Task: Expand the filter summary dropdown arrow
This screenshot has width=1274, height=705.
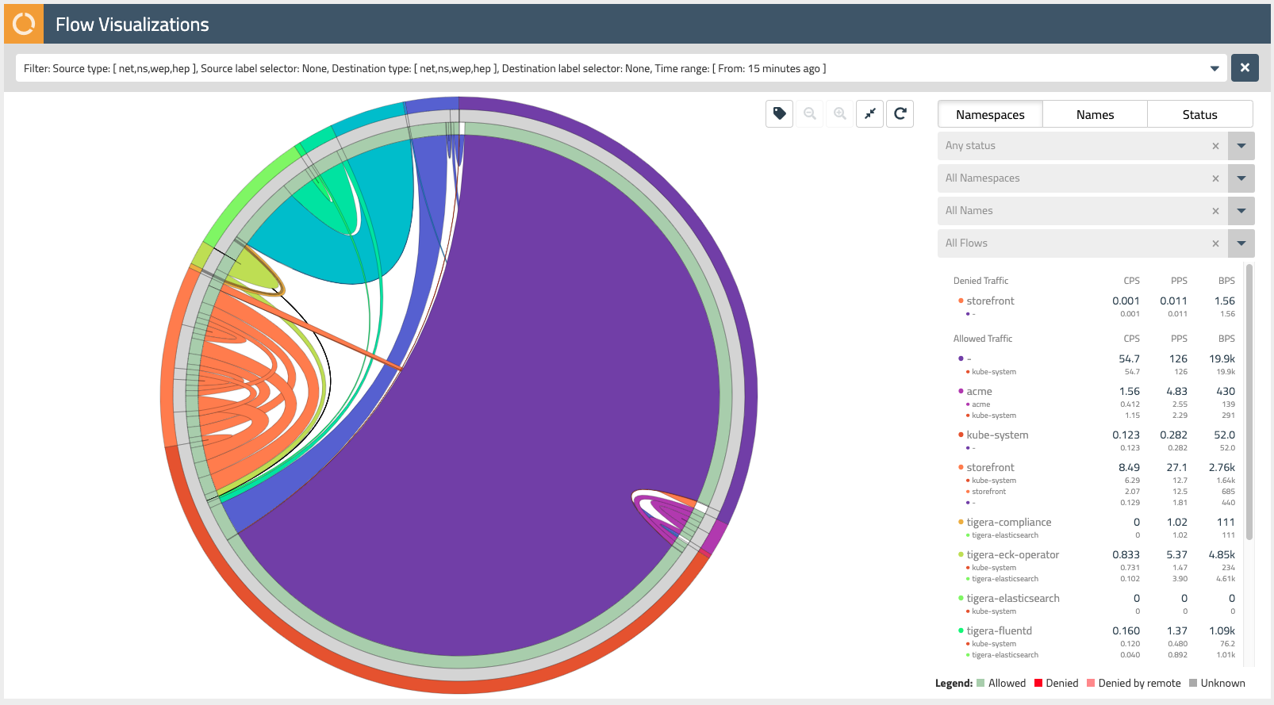Action: 1215,68
